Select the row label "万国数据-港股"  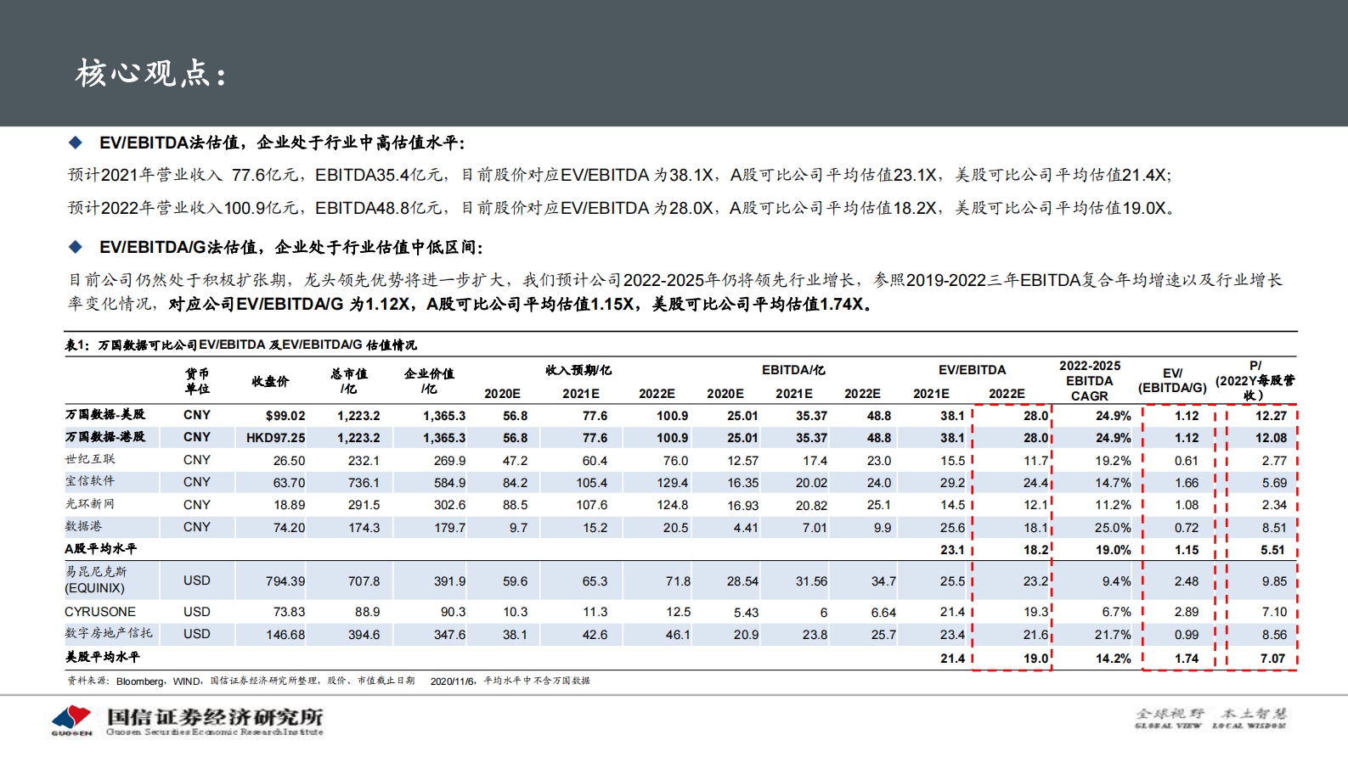(105, 436)
